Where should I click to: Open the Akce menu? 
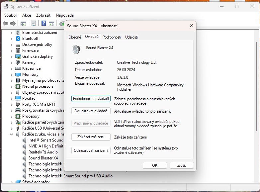[27, 15]
